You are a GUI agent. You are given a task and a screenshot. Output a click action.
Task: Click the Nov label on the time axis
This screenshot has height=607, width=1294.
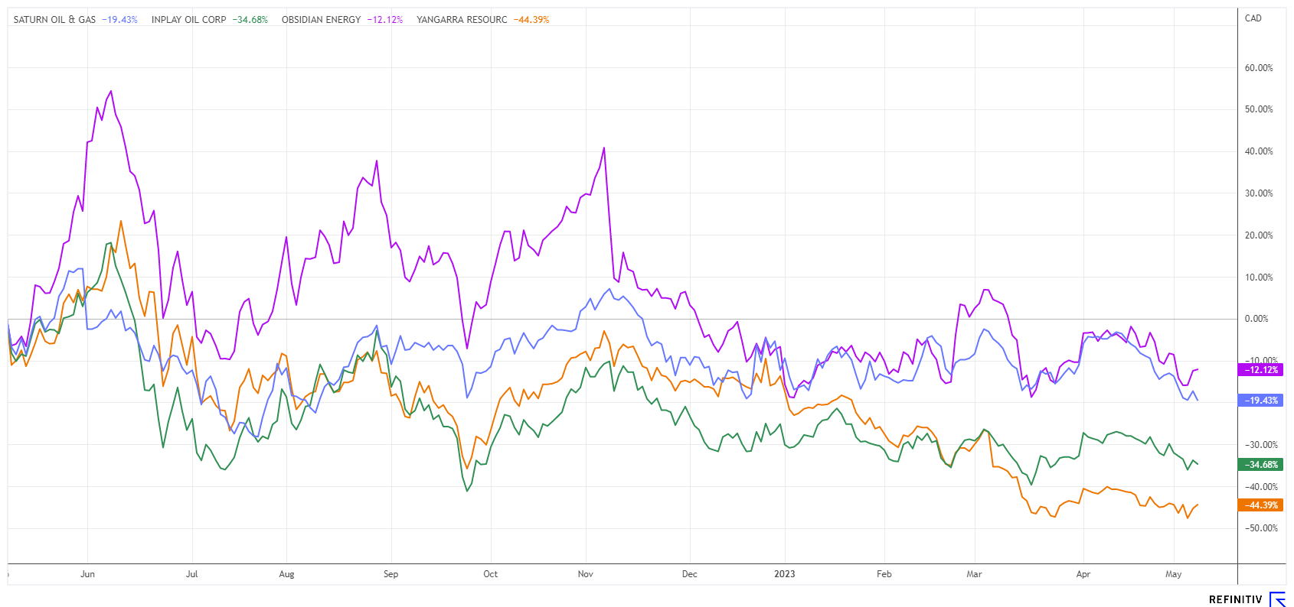tap(585, 574)
